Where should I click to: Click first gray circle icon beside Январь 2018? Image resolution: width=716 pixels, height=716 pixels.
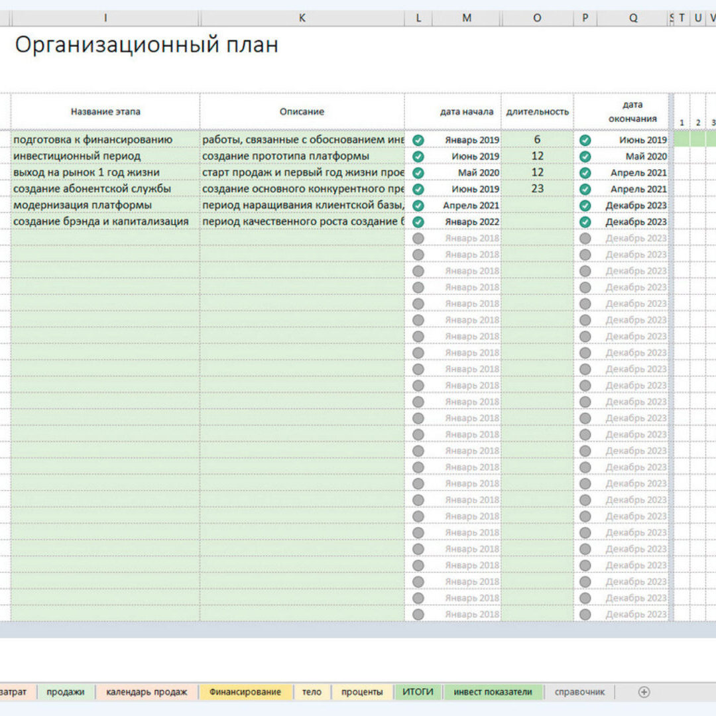418,239
